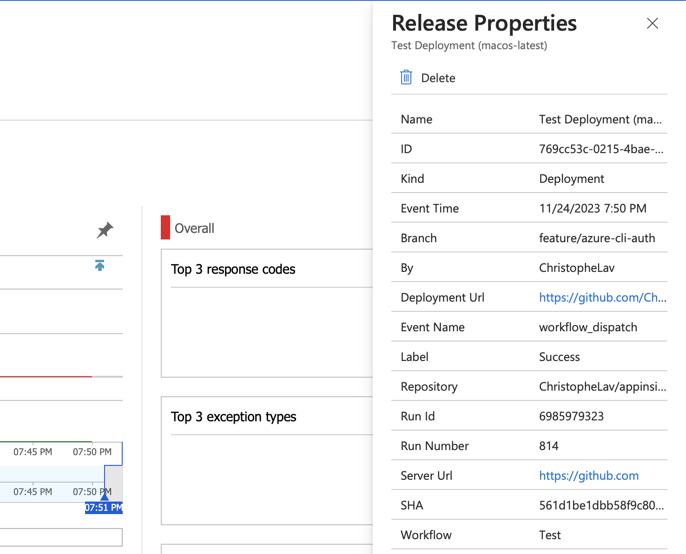Select the Kind value Deployment
The height and width of the screenshot is (554, 686).
coord(572,179)
